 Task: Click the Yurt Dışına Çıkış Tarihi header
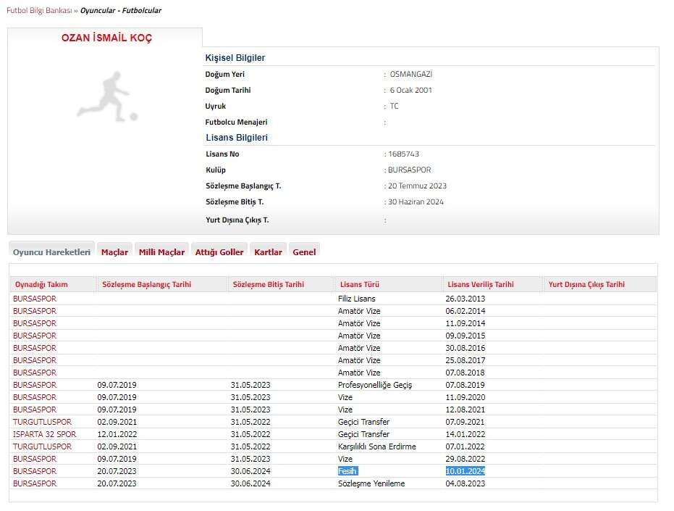click(586, 285)
